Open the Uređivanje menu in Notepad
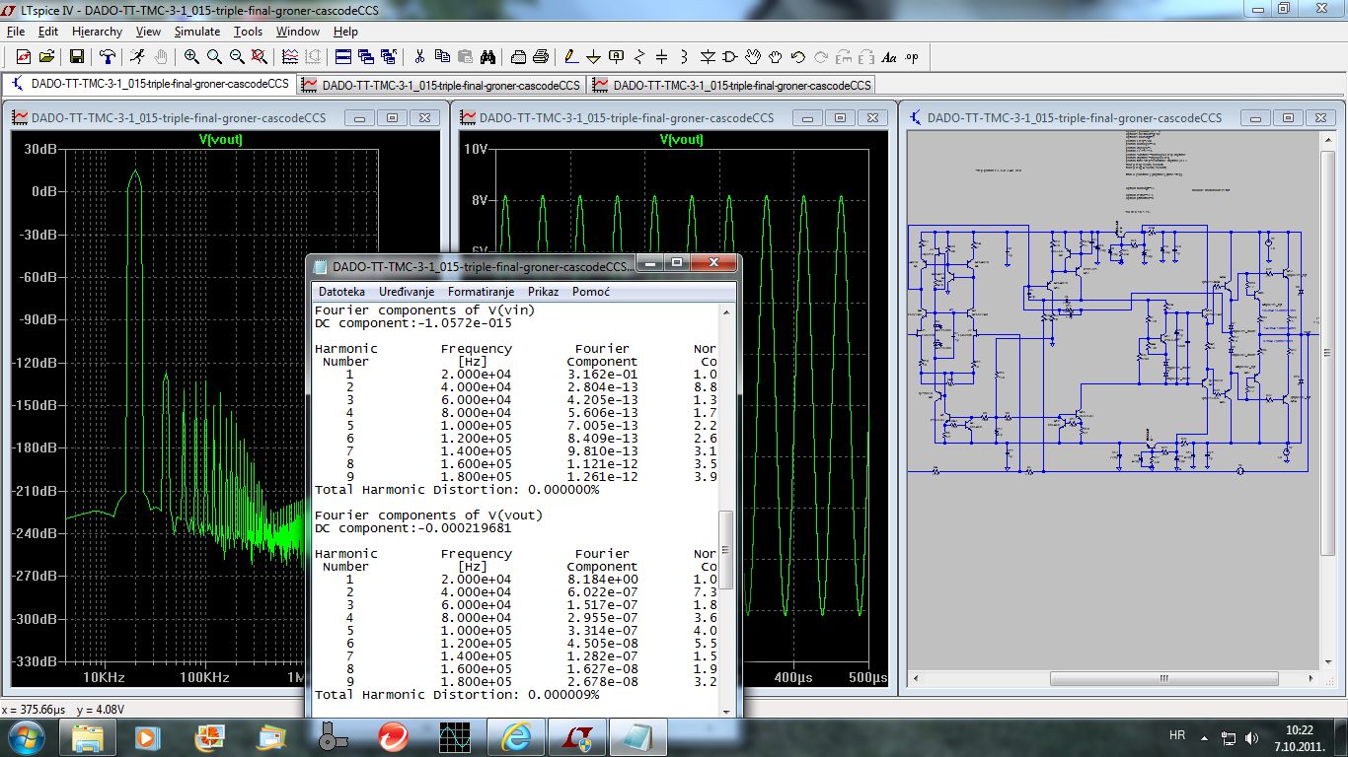This screenshot has width=1348, height=757. 406,292
